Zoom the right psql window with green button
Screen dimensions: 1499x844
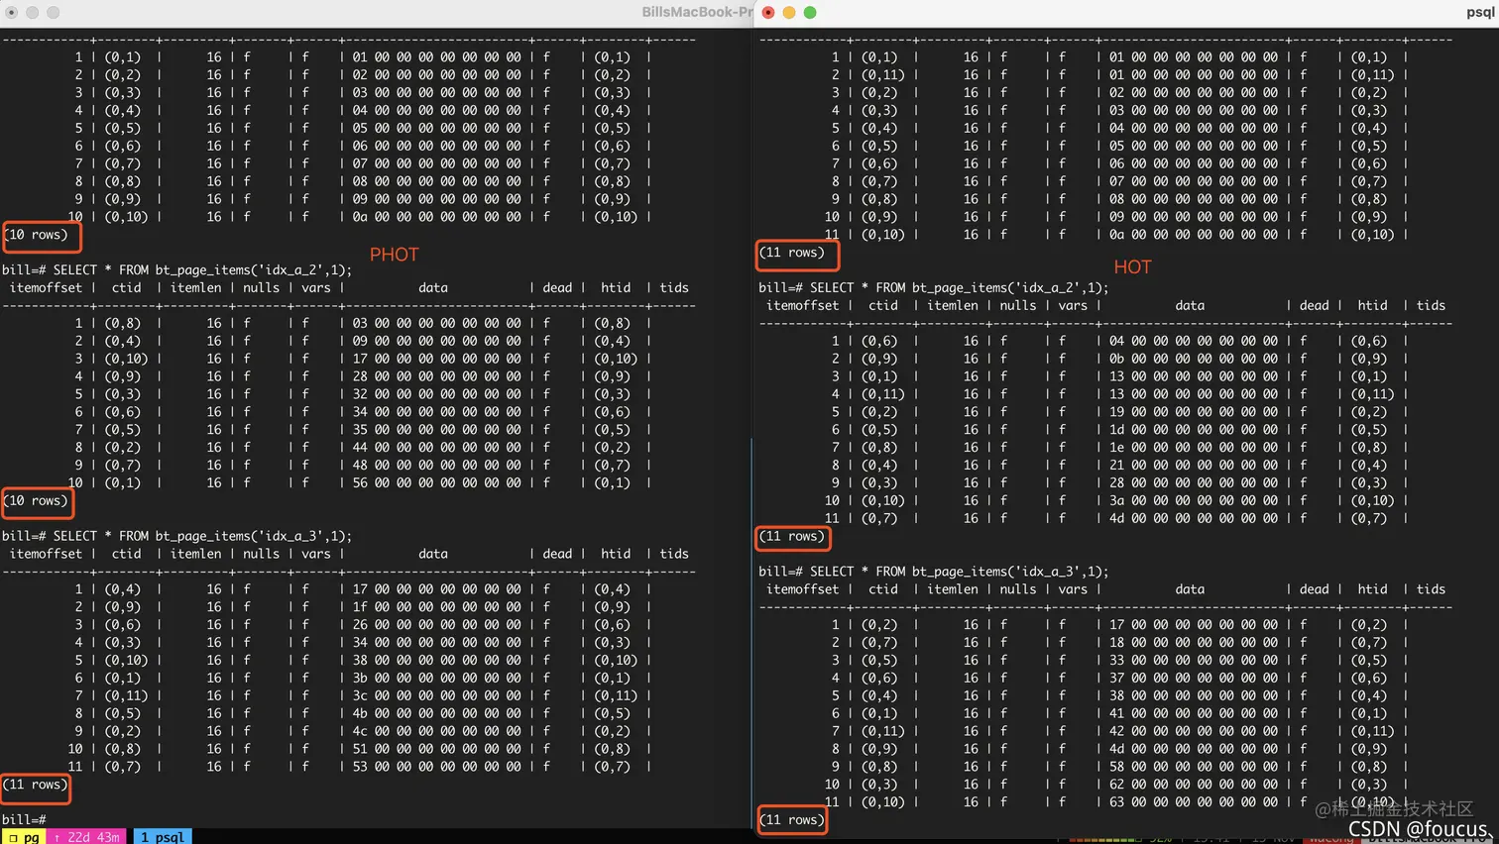pyautogui.click(x=810, y=13)
